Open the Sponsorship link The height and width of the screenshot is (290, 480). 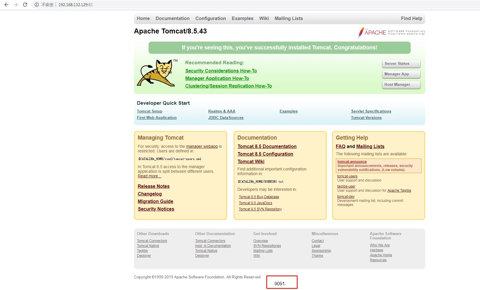321,251
